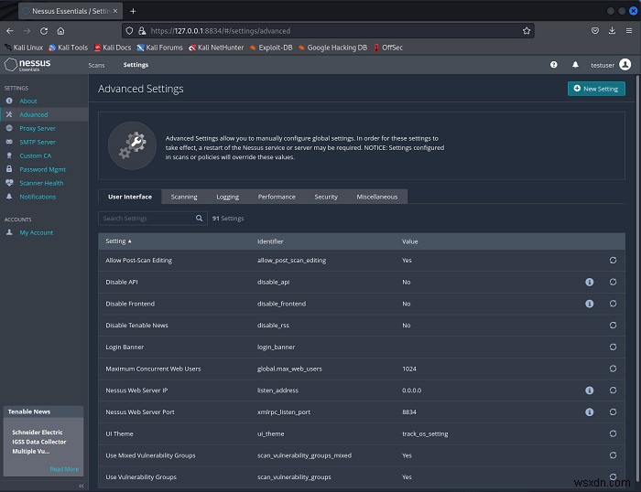
Task: Open Password Mgmt settings
Action: click(x=42, y=169)
